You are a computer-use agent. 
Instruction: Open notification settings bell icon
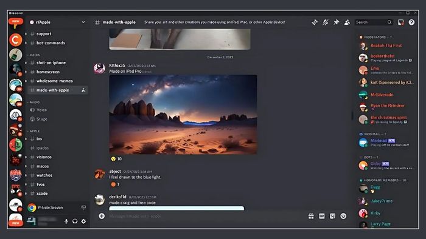(325, 22)
